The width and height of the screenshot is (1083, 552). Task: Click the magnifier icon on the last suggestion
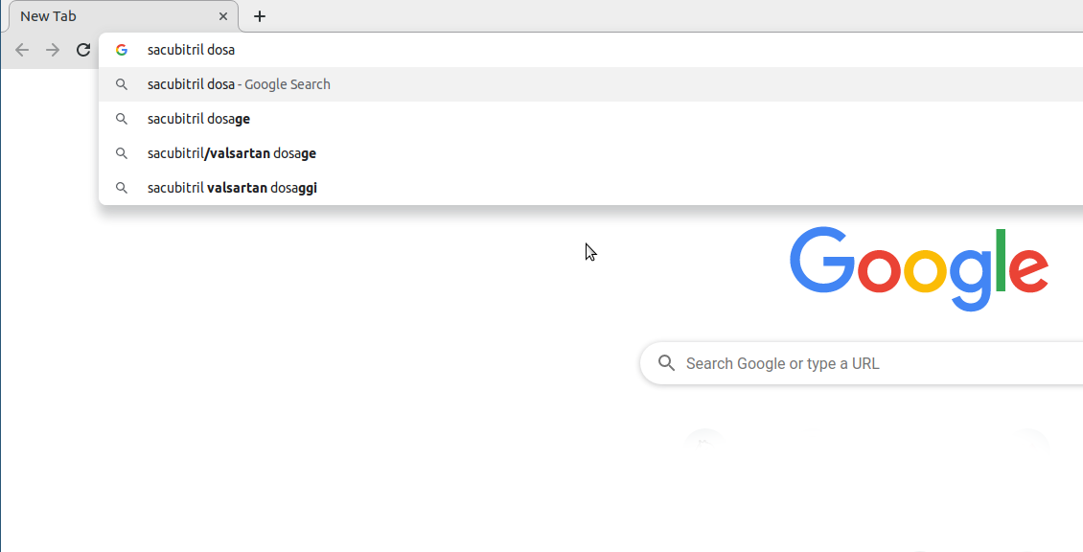tap(122, 188)
